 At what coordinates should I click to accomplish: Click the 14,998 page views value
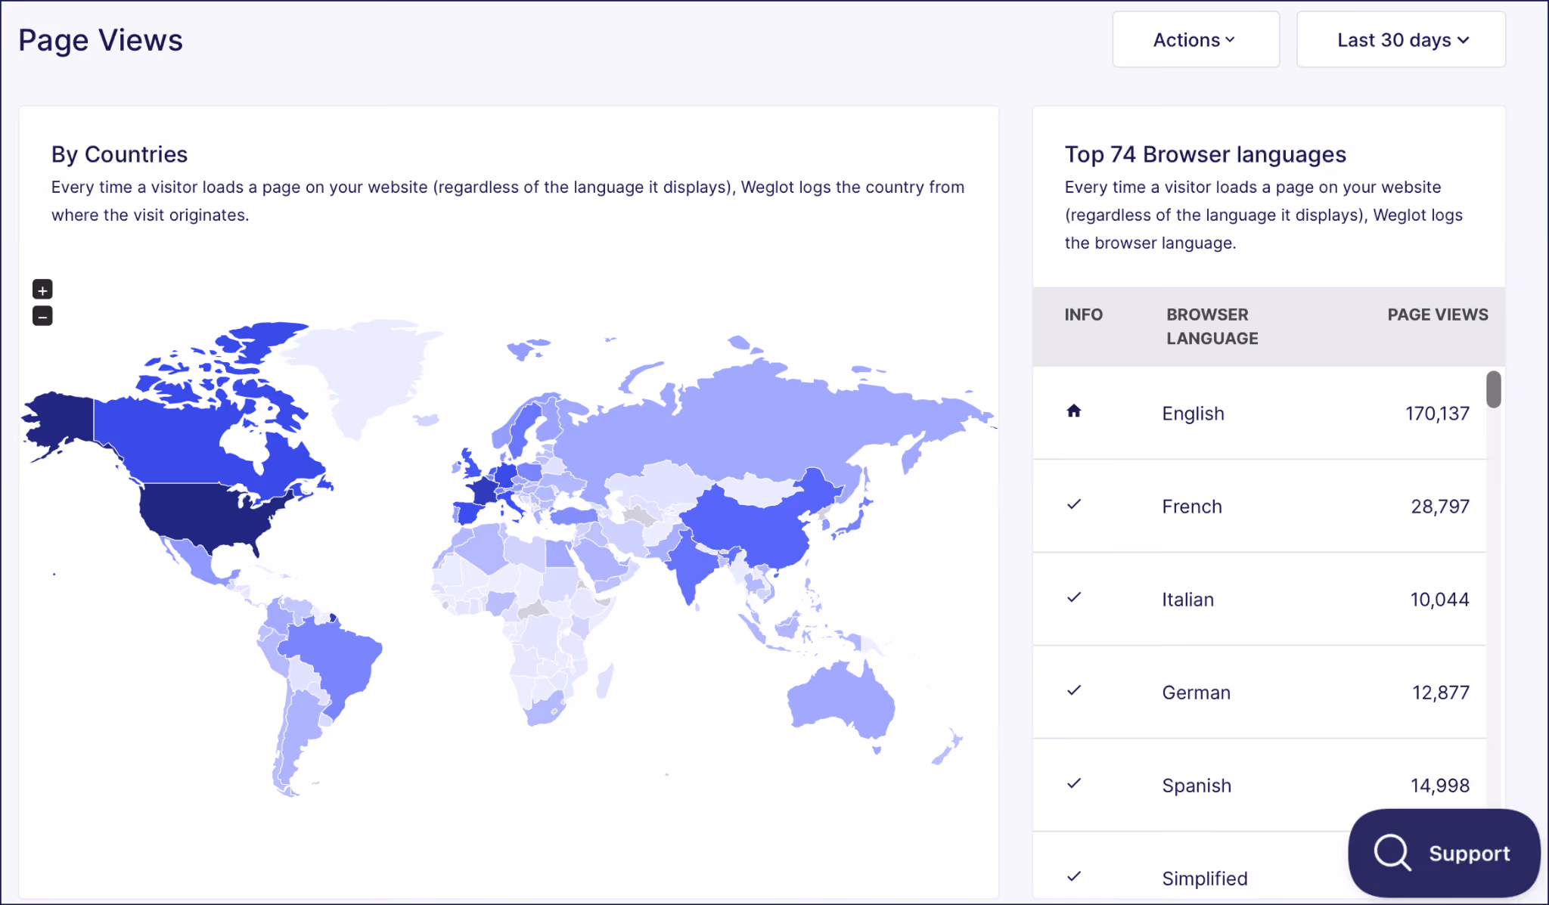pos(1440,786)
